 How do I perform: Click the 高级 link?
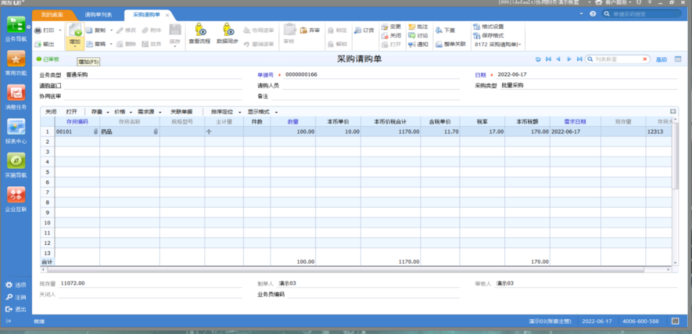coord(661,59)
